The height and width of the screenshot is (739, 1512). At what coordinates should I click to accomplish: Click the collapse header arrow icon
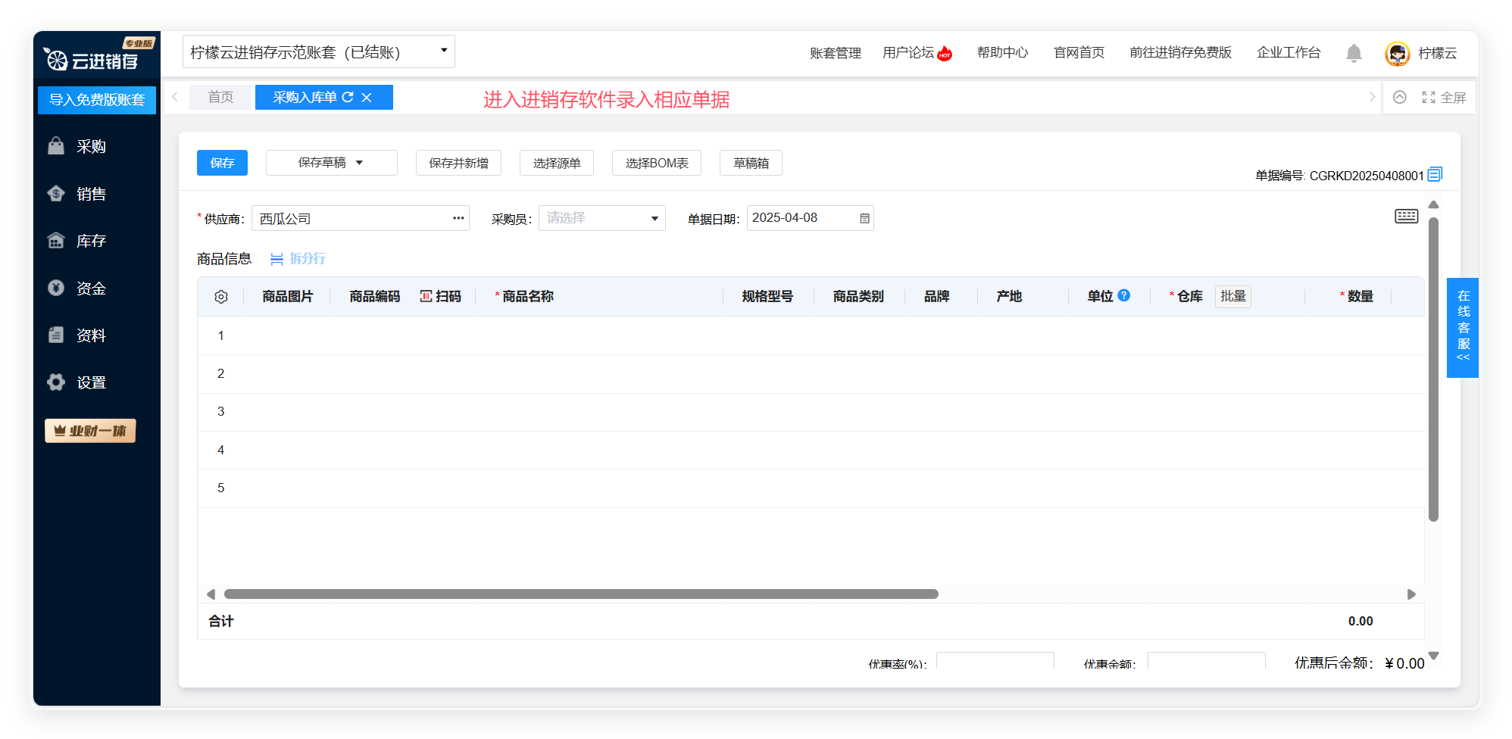click(1400, 98)
